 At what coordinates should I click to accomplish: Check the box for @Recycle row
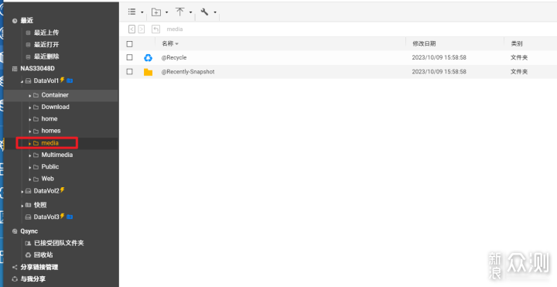click(130, 57)
